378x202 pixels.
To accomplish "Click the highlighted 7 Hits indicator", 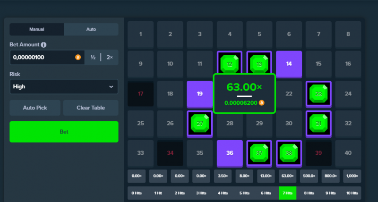I will (287, 193).
